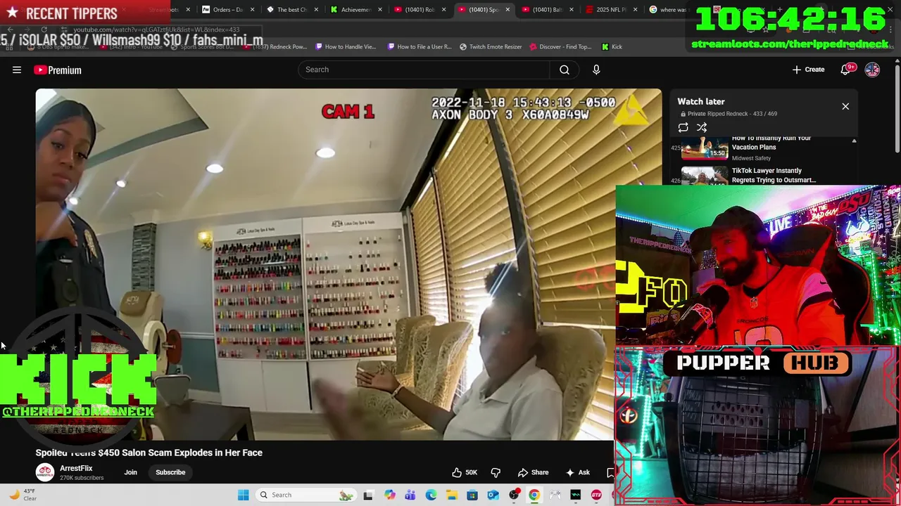Open Microsoft Store from taskbar
Screen dimensions: 901x506
(472, 495)
